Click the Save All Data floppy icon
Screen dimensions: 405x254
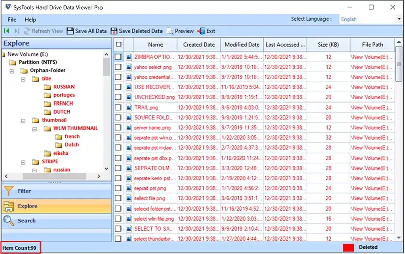click(x=70, y=31)
